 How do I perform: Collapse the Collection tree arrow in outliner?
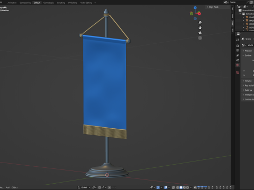(240, 14)
